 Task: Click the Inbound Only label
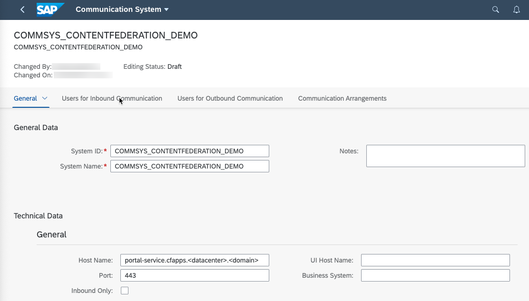pos(92,291)
